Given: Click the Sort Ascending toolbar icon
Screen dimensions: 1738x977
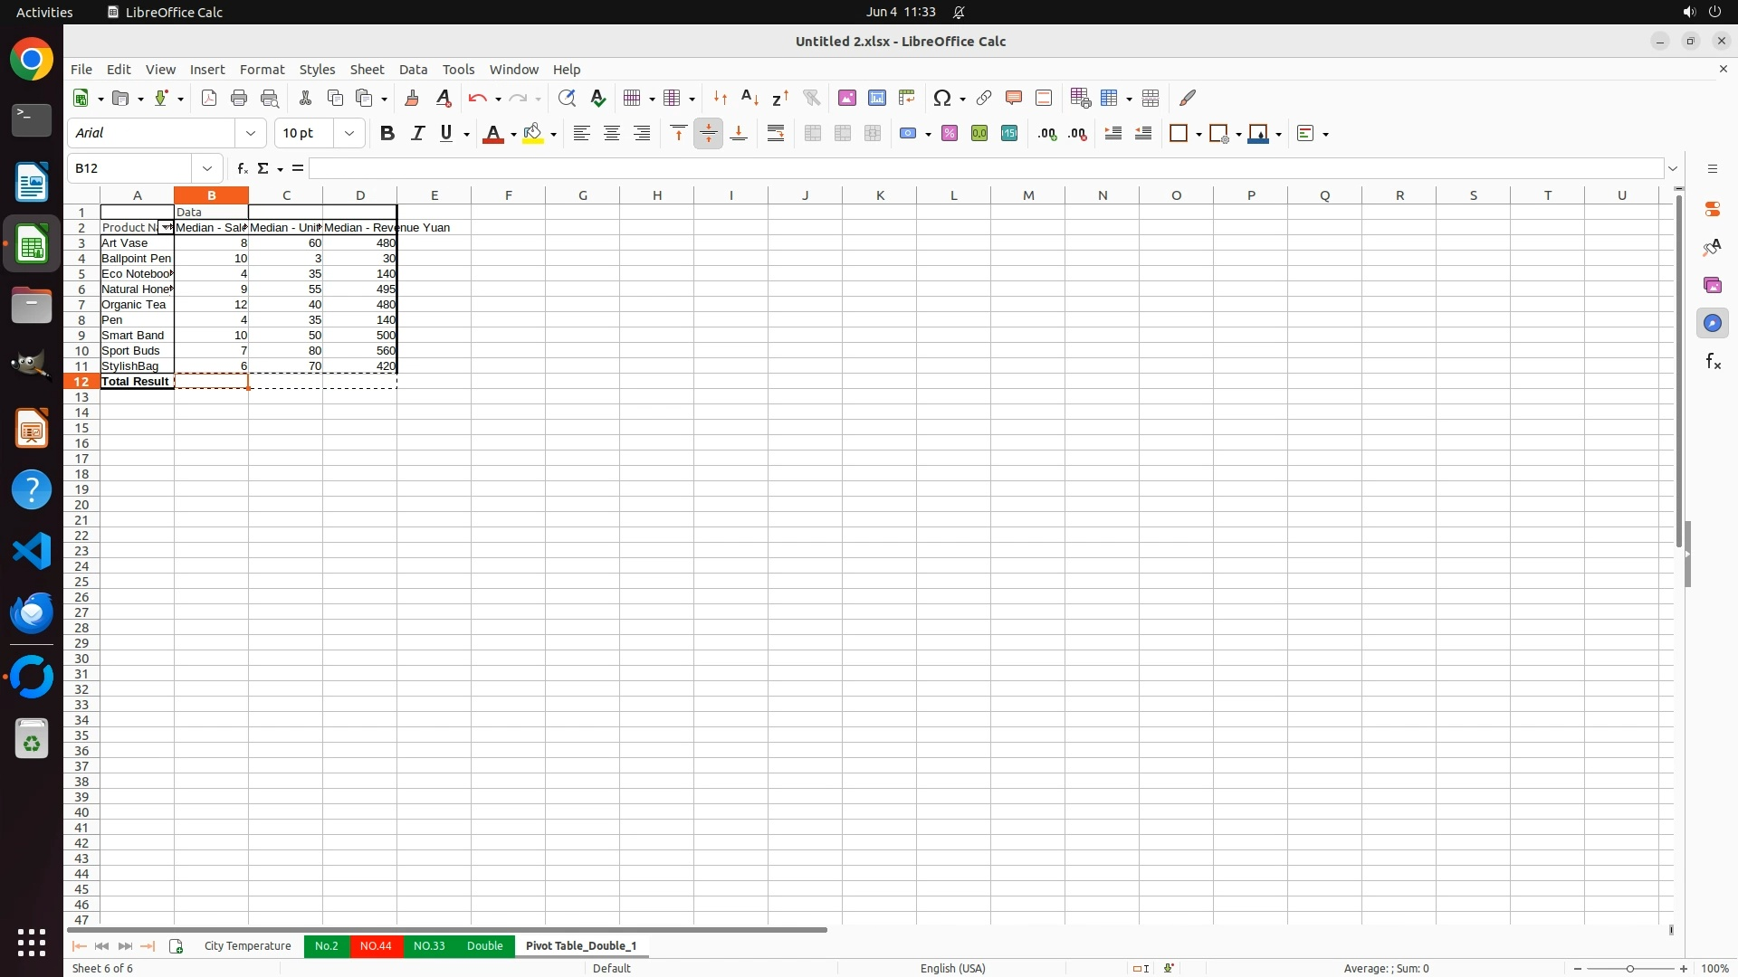Looking at the screenshot, I should coord(750,98).
